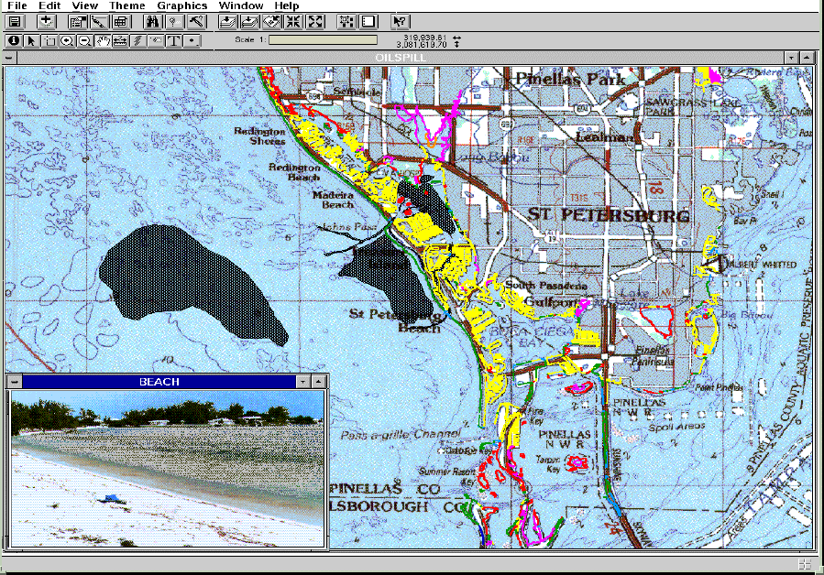
Task: Click the cursor coordinates readout
Action: tap(421, 41)
